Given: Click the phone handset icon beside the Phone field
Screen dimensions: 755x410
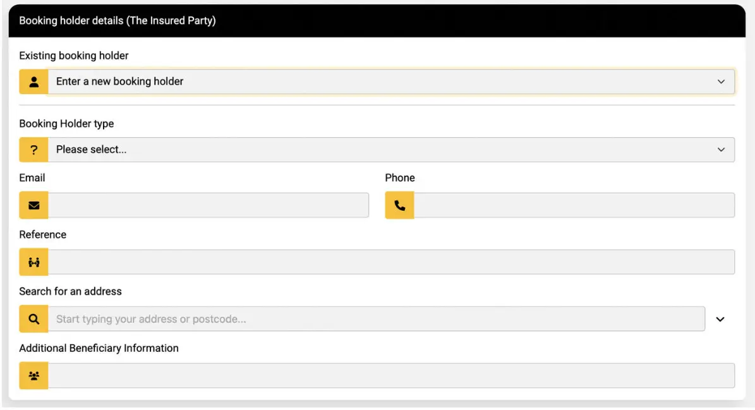Looking at the screenshot, I should 399,205.
